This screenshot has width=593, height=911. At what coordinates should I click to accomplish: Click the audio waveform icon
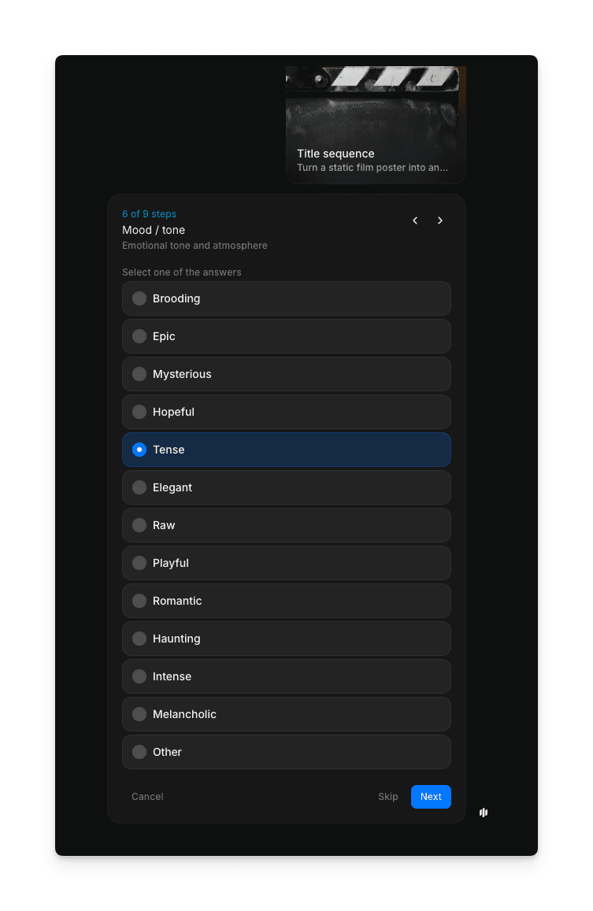[x=484, y=813]
